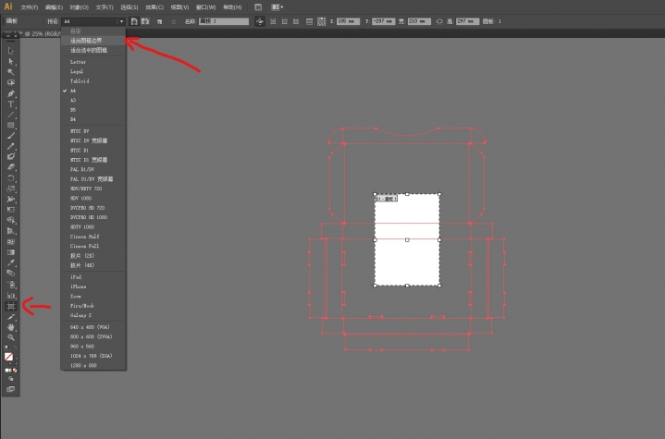Select the Type tool
Image resolution: width=665 pixels, height=439 pixels.
click(x=10, y=104)
